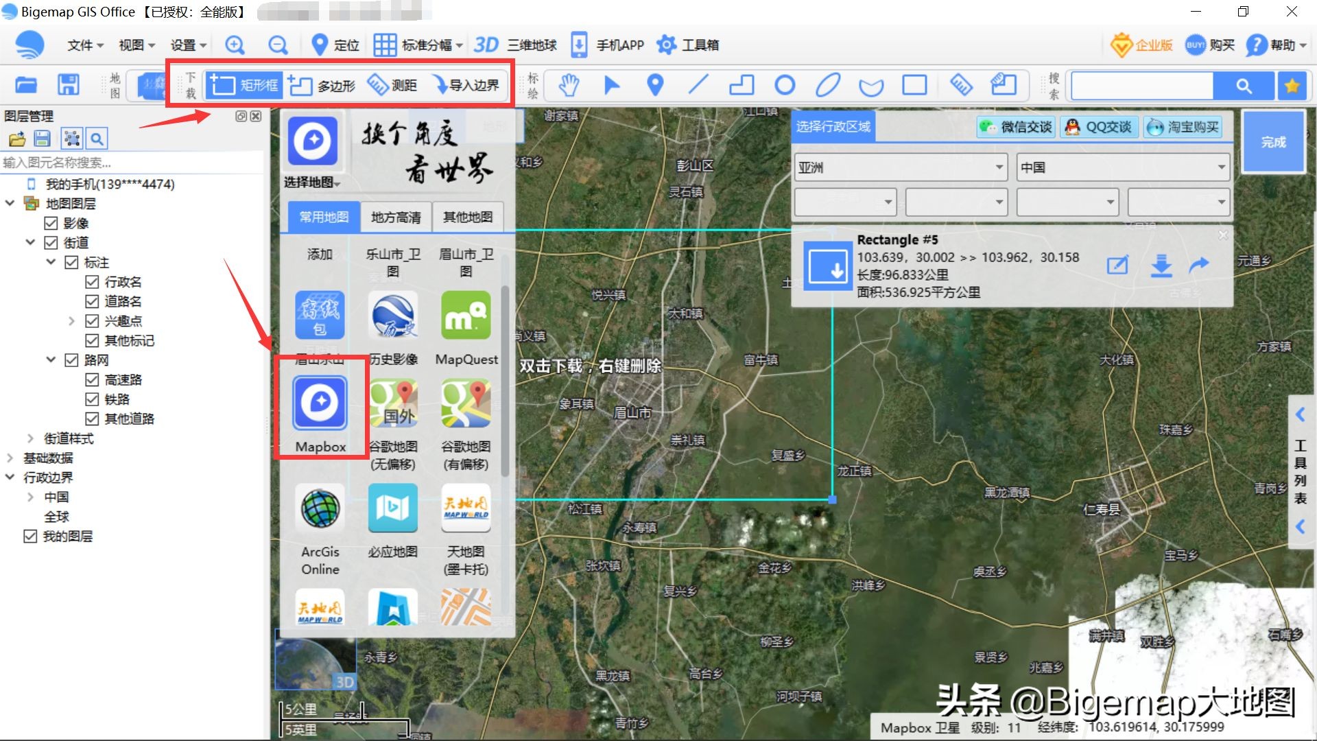1317x741 pixels.
Task: Click the yellow star favorites icon
Action: tap(1292, 86)
